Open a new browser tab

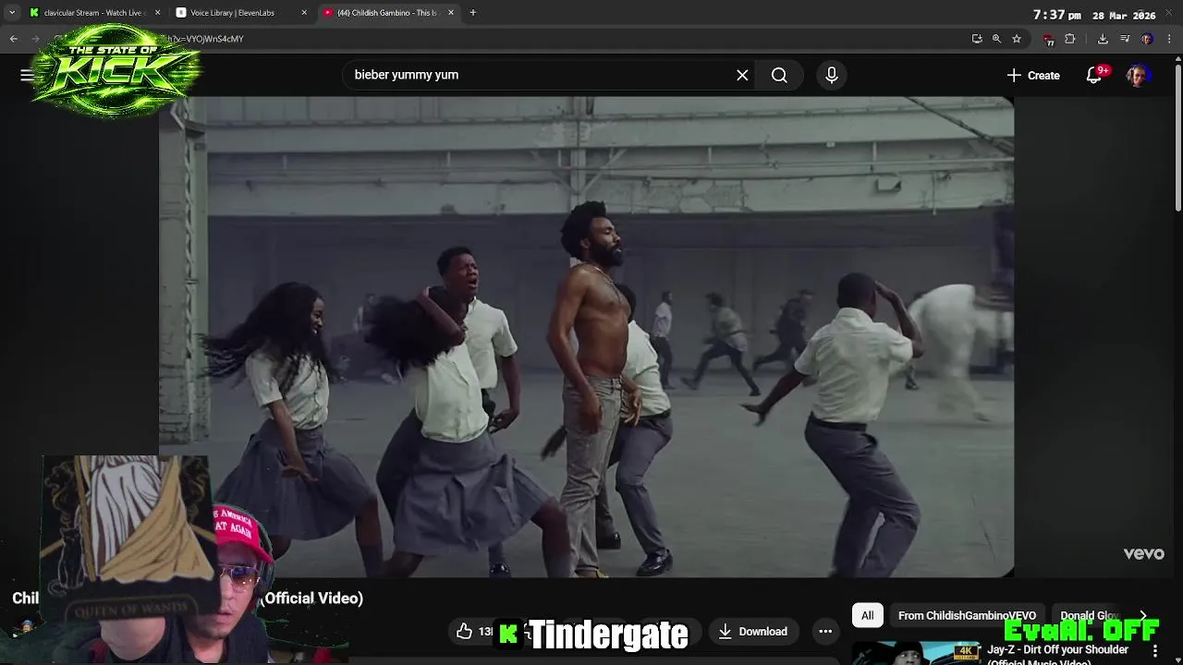pyautogui.click(x=472, y=13)
